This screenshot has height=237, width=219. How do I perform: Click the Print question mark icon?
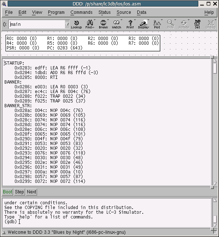click(x=130, y=24)
